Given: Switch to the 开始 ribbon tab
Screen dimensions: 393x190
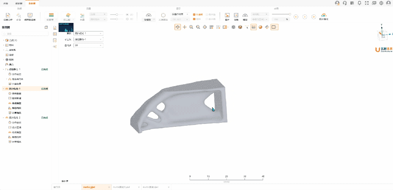Looking at the screenshot, I should click(5, 3).
